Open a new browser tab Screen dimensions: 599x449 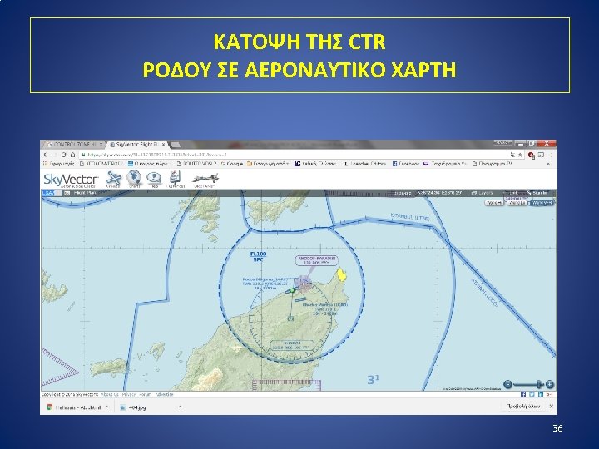(x=175, y=145)
